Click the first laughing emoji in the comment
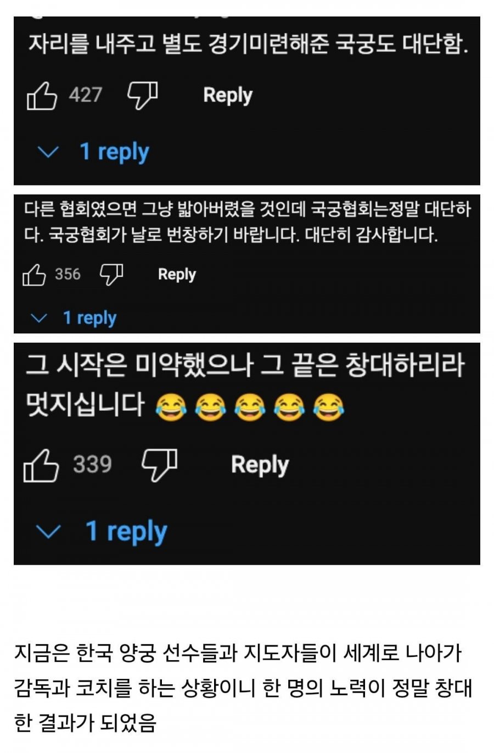 [x=171, y=408]
